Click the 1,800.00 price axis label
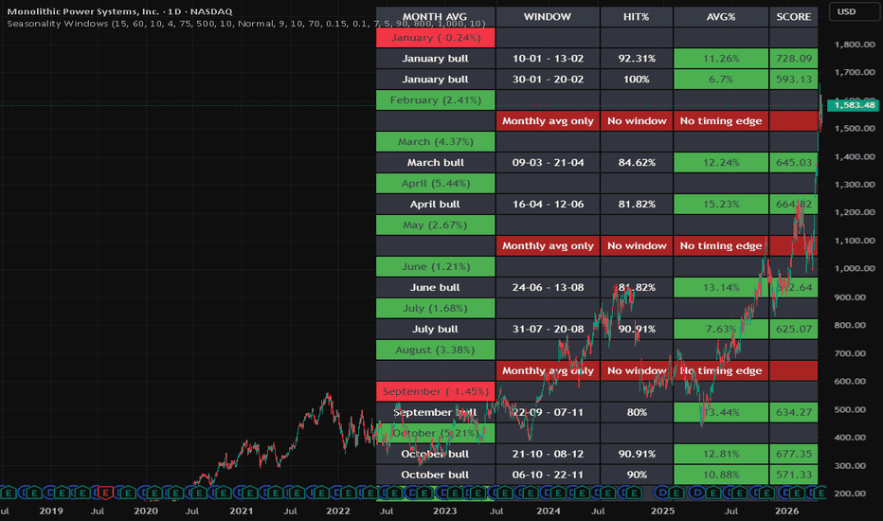 (x=855, y=45)
